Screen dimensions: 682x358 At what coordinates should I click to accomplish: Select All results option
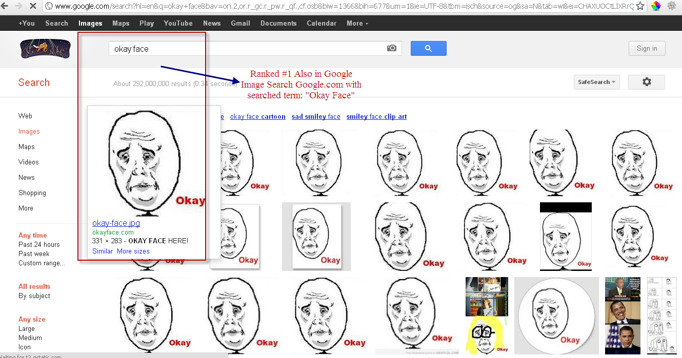(34, 286)
